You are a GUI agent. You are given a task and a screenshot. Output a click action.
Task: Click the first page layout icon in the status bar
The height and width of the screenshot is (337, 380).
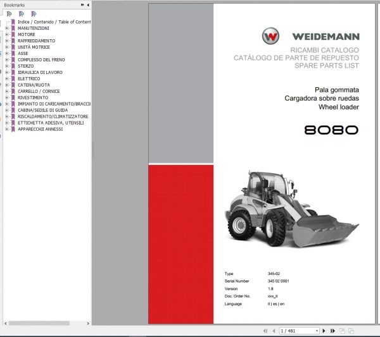[342, 331]
